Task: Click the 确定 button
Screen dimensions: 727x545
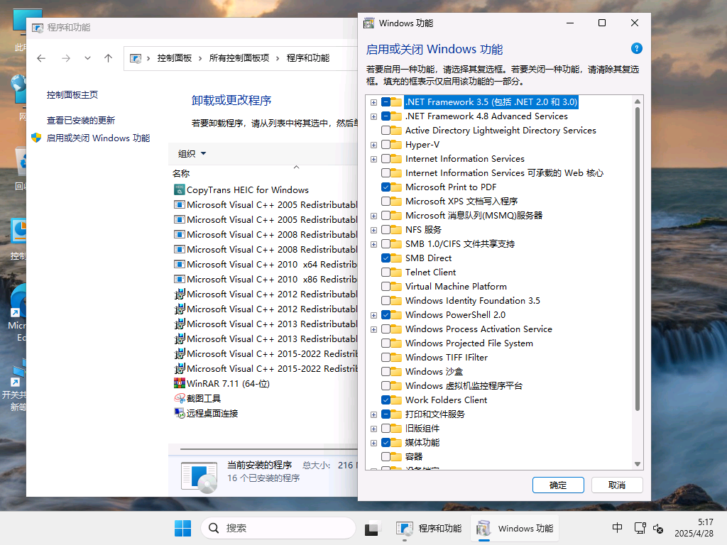Action: click(x=558, y=485)
